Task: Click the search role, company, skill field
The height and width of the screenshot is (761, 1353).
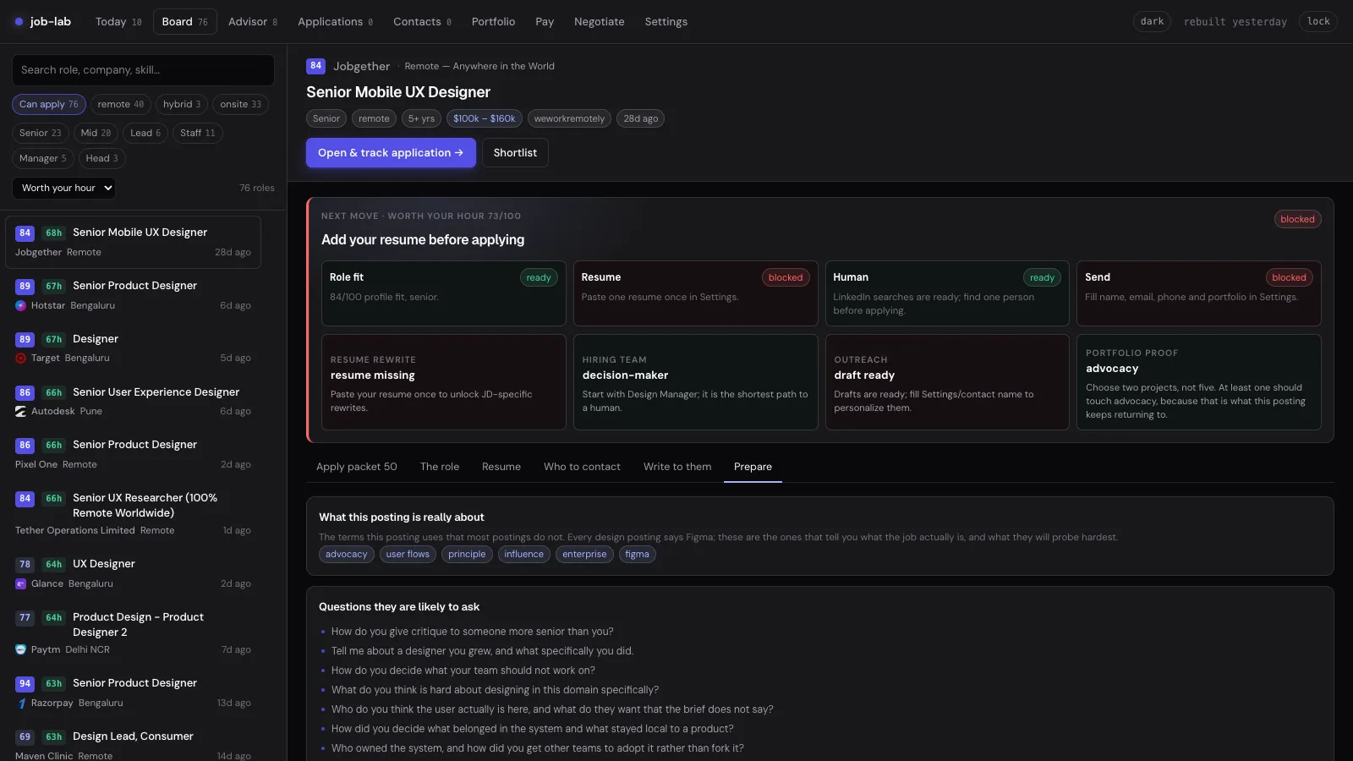Action: click(143, 70)
